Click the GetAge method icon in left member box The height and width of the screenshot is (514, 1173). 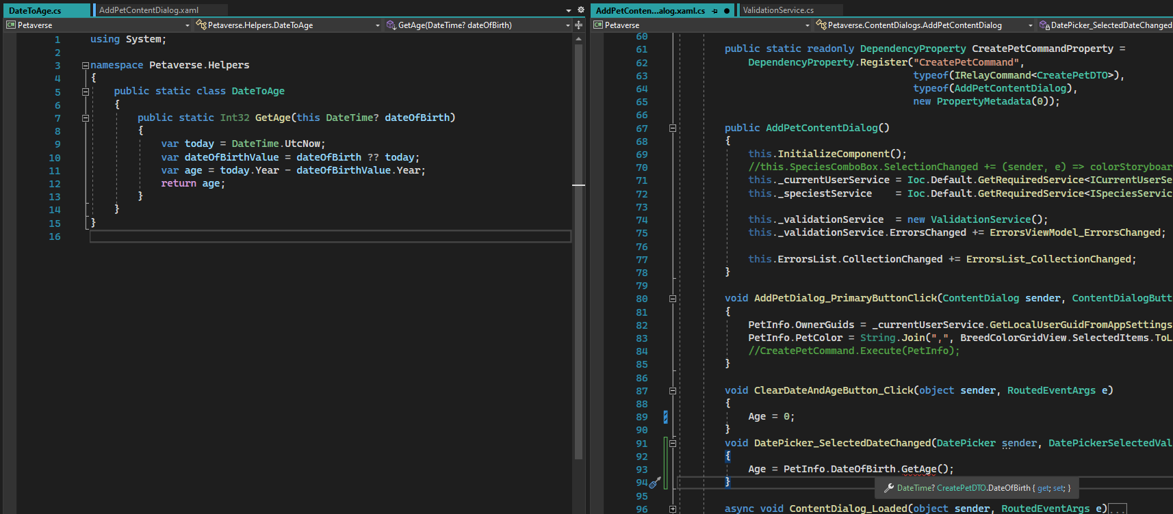391,25
